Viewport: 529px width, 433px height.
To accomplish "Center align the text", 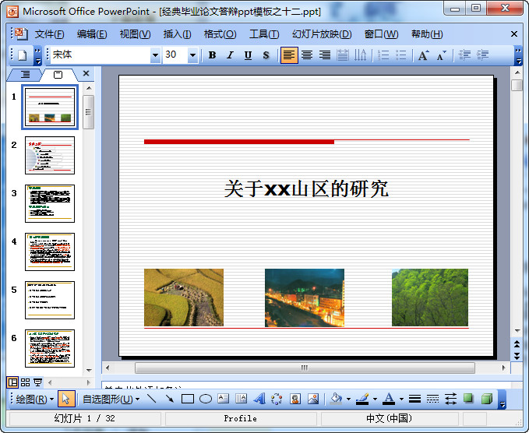I will click(307, 55).
